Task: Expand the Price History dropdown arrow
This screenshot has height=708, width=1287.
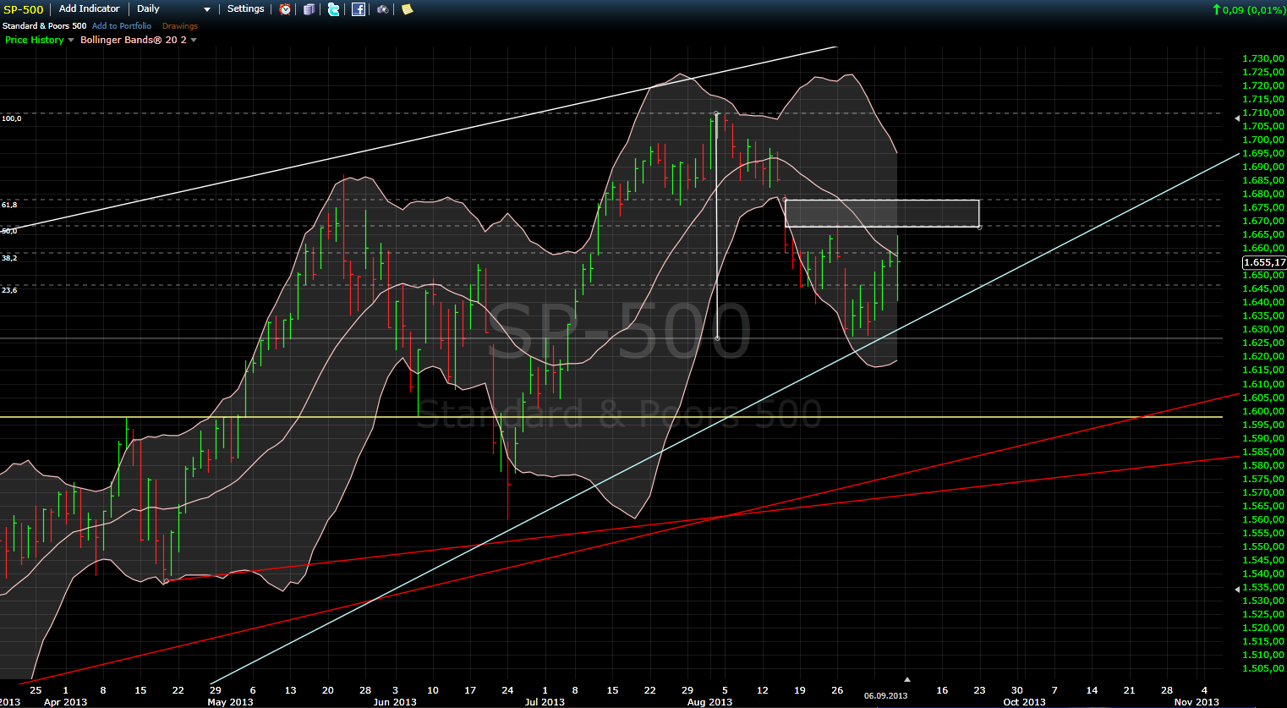Action: 71,41
